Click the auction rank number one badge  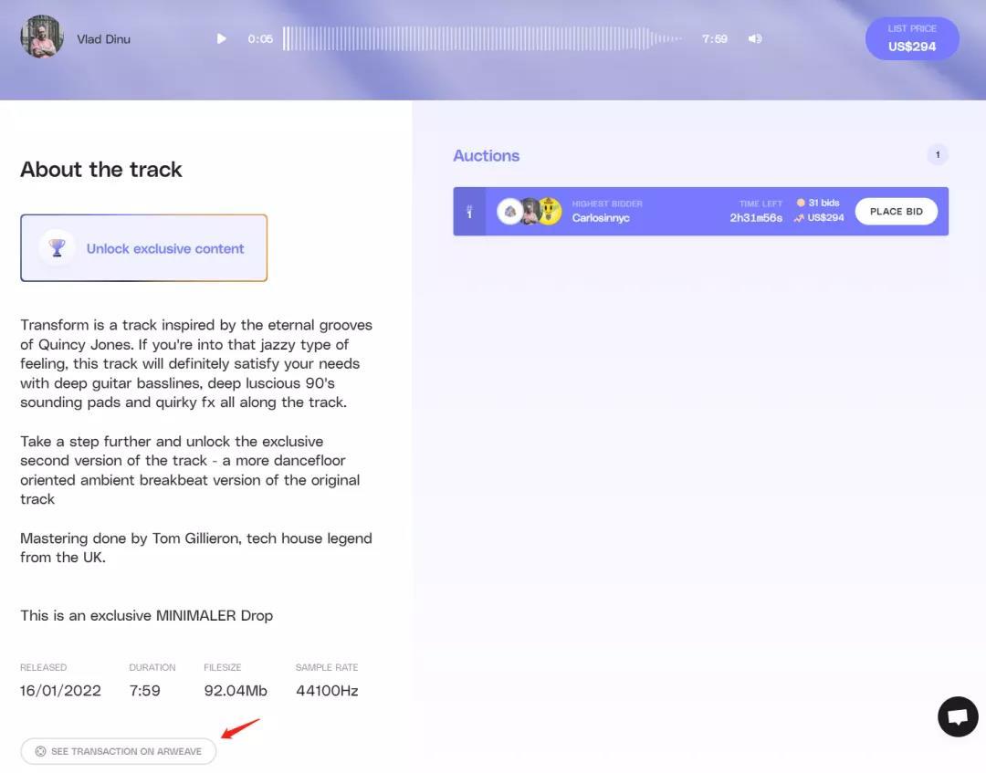pyautogui.click(x=469, y=212)
